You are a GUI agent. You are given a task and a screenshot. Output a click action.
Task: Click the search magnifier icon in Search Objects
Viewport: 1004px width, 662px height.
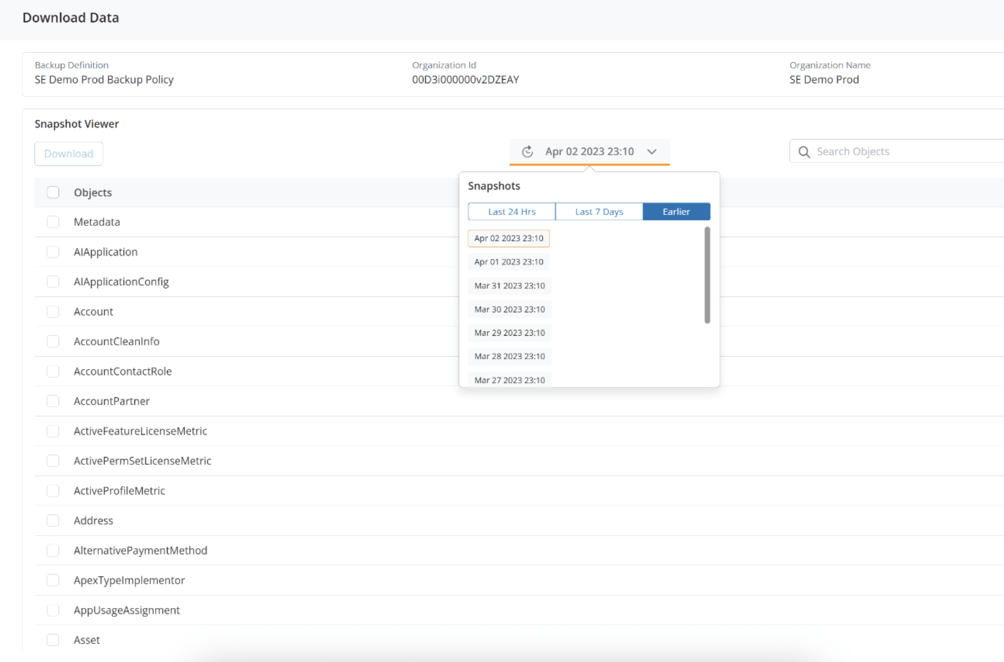[x=804, y=151]
